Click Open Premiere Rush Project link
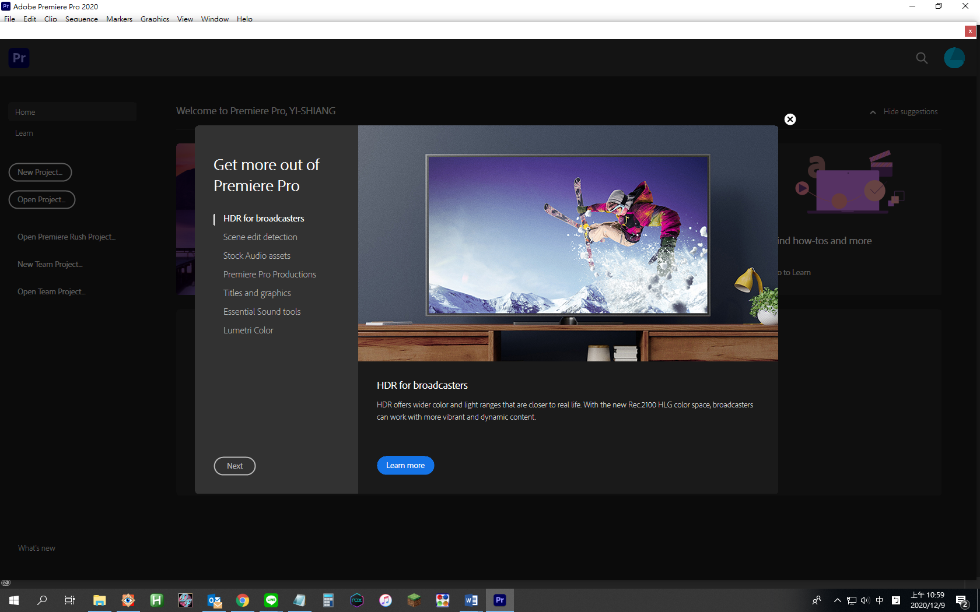This screenshot has height=612, width=980. 66,237
